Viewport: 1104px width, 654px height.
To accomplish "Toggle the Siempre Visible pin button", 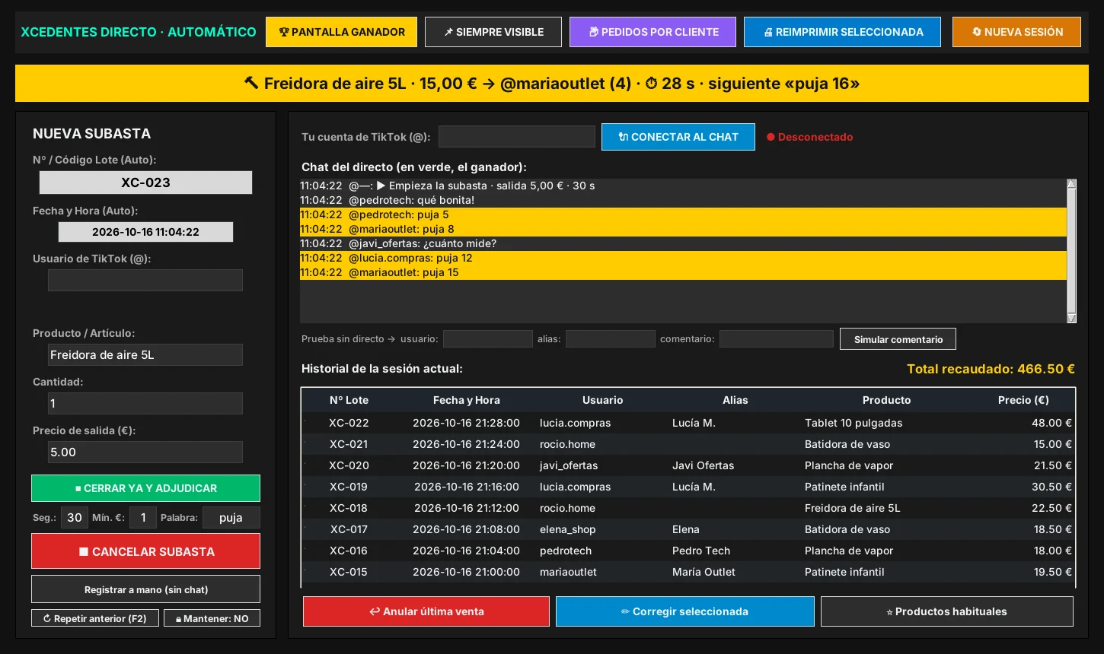I will (x=493, y=32).
